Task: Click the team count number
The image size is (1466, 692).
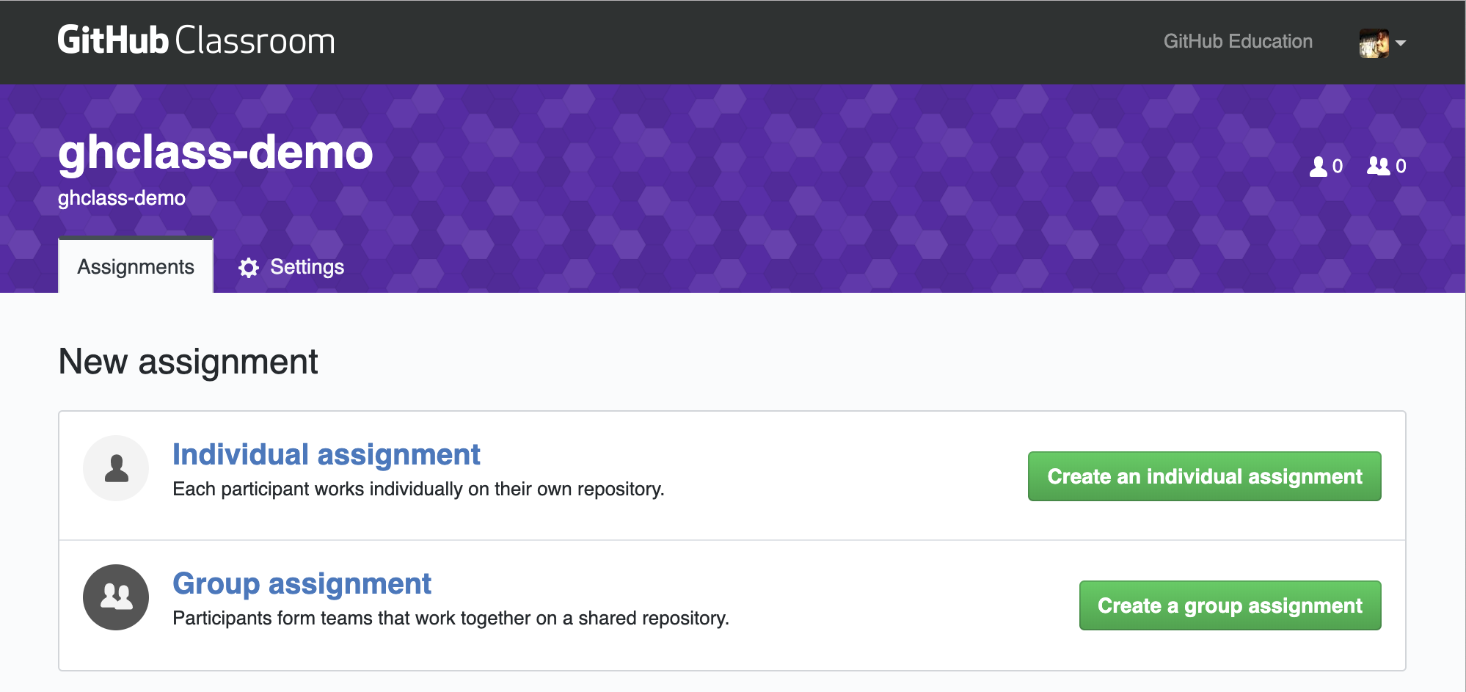Action: click(x=1401, y=167)
